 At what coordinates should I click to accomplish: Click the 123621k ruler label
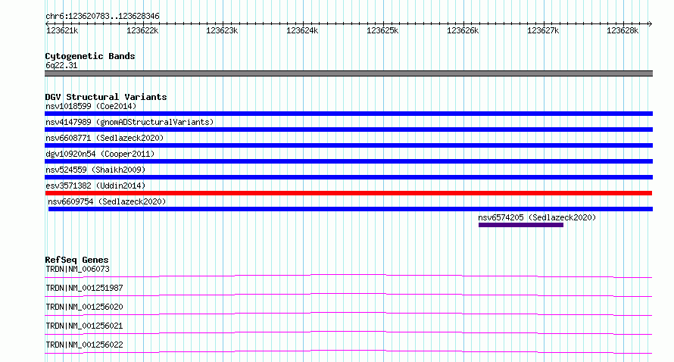pos(62,30)
